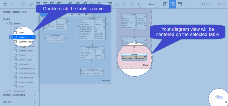Click the Undo arrow icon
This screenshot has width=228, height=106.
coord(5,4)
